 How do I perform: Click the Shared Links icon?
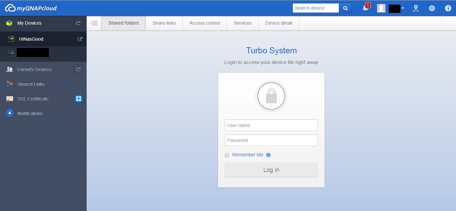[x=9, y=84]
